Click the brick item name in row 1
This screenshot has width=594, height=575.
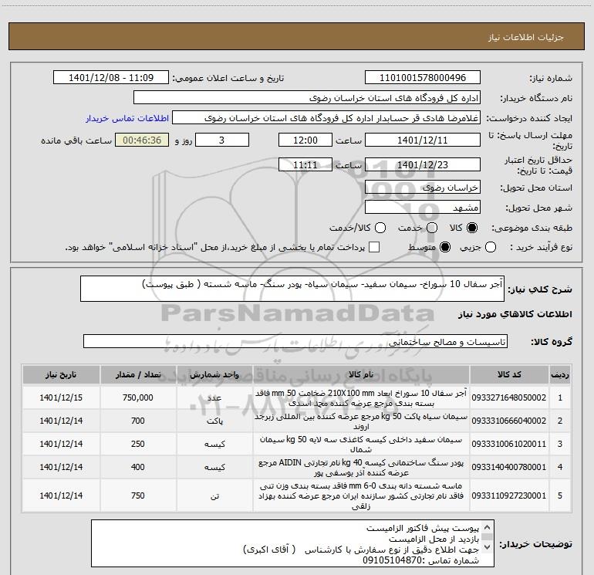pyautogui.click(x=361, y=398)
